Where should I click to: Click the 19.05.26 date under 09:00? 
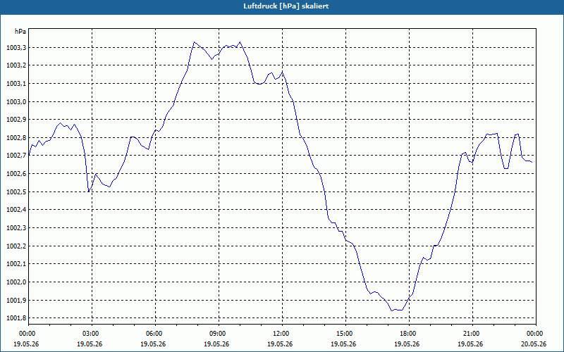tap(216, 344)
